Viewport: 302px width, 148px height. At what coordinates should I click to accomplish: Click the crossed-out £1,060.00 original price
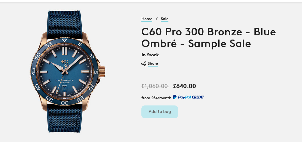tap(155, 86)
